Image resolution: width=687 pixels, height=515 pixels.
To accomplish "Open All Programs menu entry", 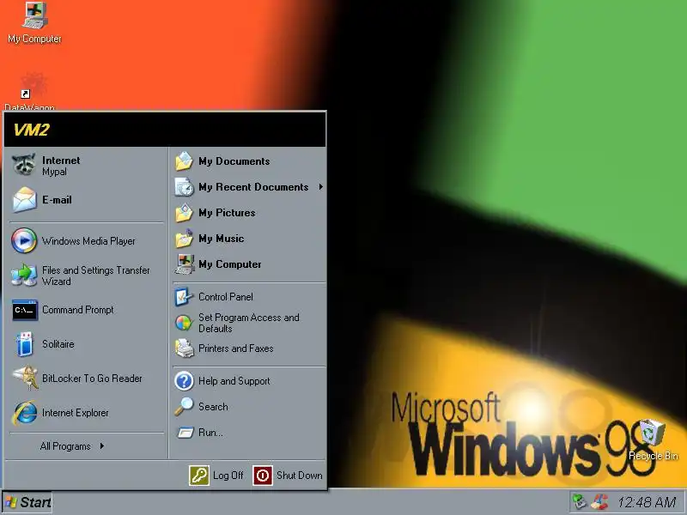I will [72, 446].
